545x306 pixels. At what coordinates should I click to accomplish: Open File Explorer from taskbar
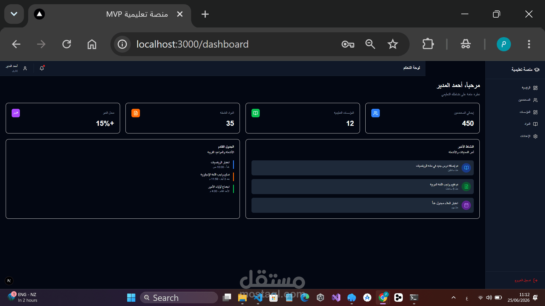(x=242, y=298)
